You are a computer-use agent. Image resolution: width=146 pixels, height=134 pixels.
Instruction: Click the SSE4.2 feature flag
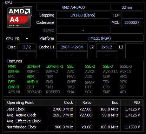coord(52,72)
